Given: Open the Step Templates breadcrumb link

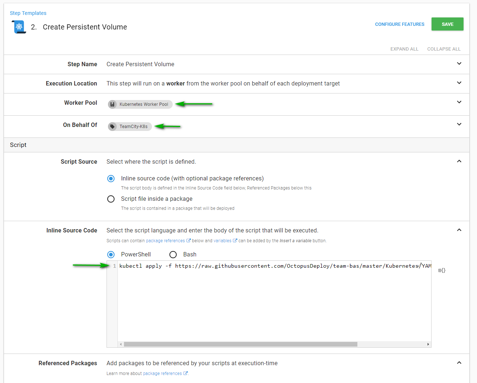Looking at the screenshot, I should tap(28, 13).
